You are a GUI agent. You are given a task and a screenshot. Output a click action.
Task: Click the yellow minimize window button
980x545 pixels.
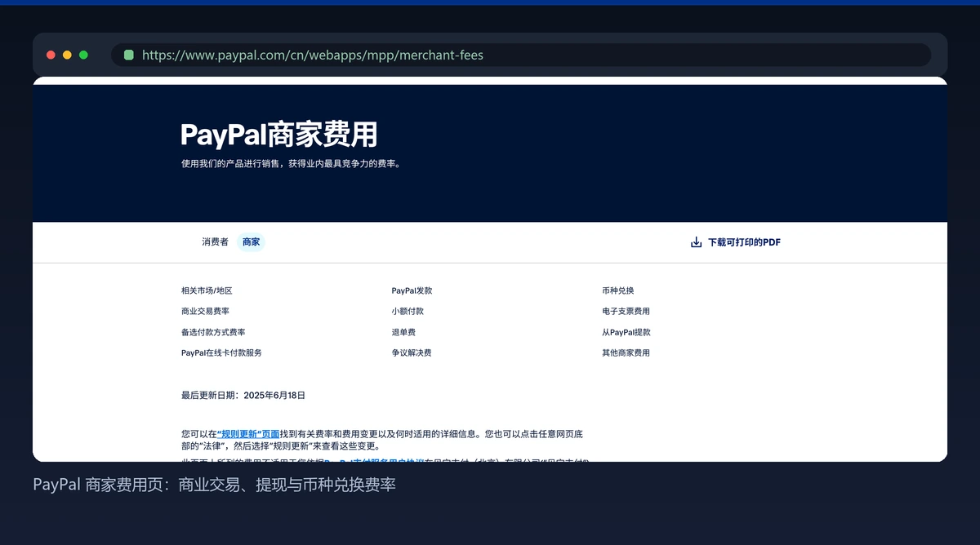coord(67,55)
